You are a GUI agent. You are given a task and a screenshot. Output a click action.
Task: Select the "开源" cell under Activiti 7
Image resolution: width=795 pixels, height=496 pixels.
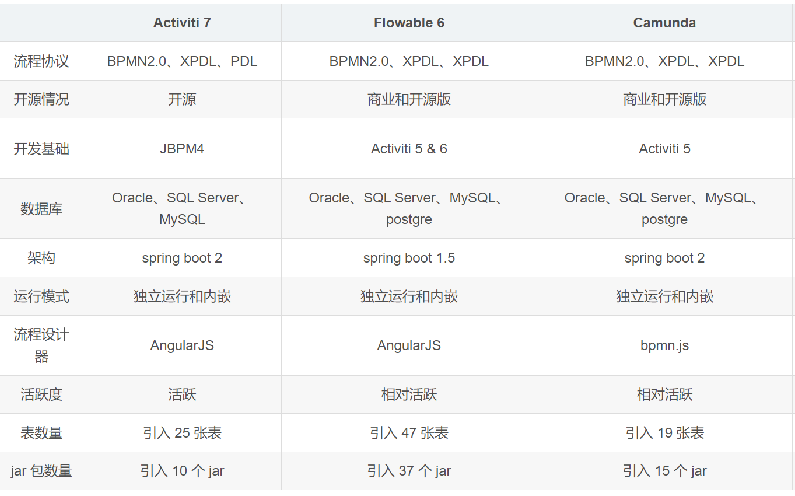click(182, 99)
